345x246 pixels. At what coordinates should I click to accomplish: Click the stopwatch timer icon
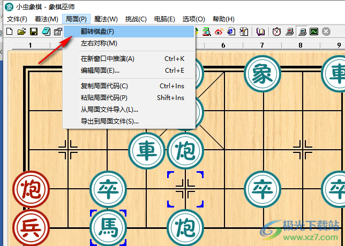tap(276, 32)
